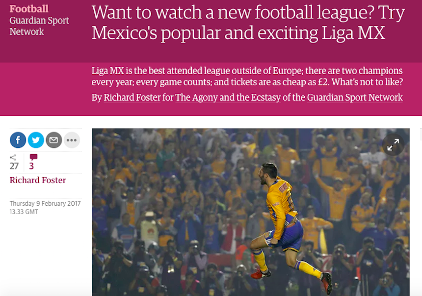Viewport: 422px width, 296px height.
Task: Expand the photo to fullscreen
Action: tap(393, 145)
